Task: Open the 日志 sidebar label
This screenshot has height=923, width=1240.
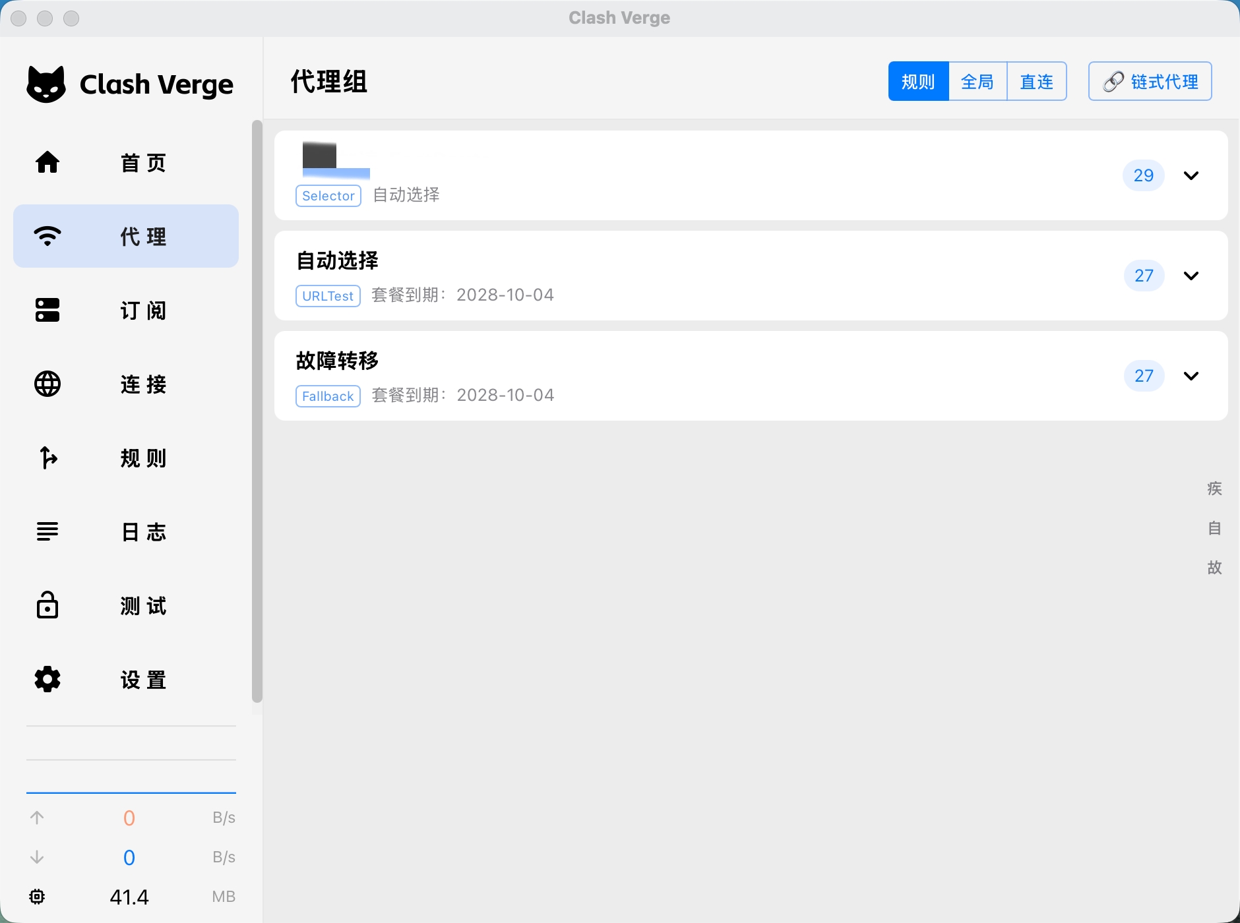Action: click(x=143, y=531)
